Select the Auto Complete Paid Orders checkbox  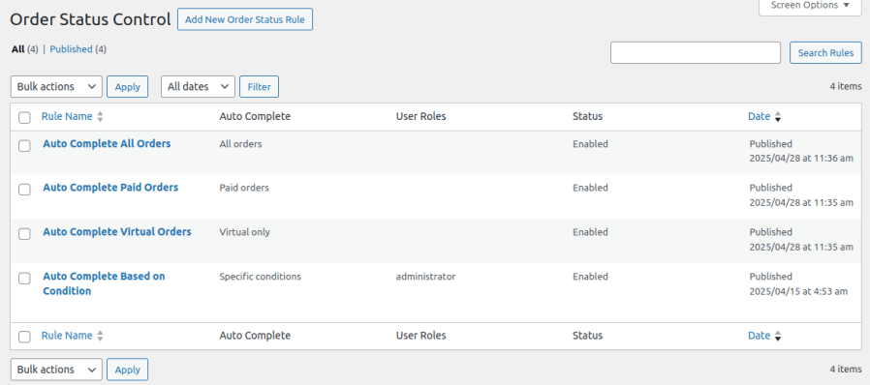pos(24,190)
